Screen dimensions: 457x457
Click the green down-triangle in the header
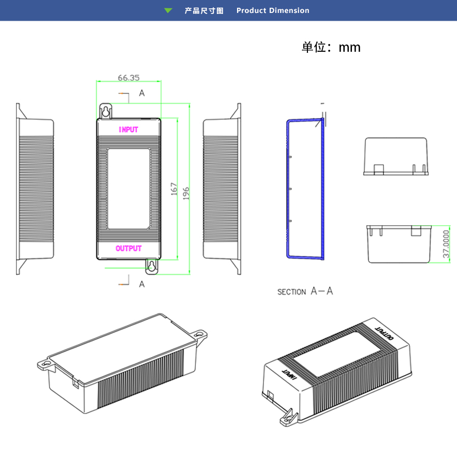[x=168, y=10]
